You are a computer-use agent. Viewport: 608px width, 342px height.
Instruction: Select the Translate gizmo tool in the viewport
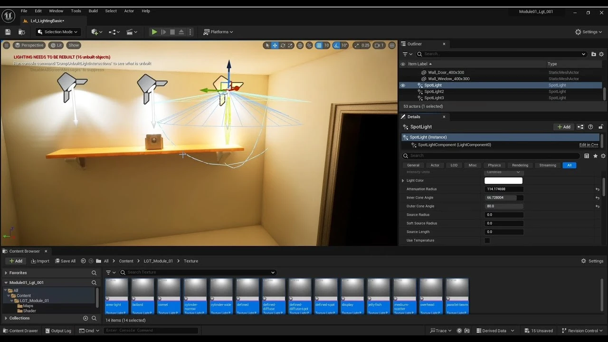[x=275, y=45]
